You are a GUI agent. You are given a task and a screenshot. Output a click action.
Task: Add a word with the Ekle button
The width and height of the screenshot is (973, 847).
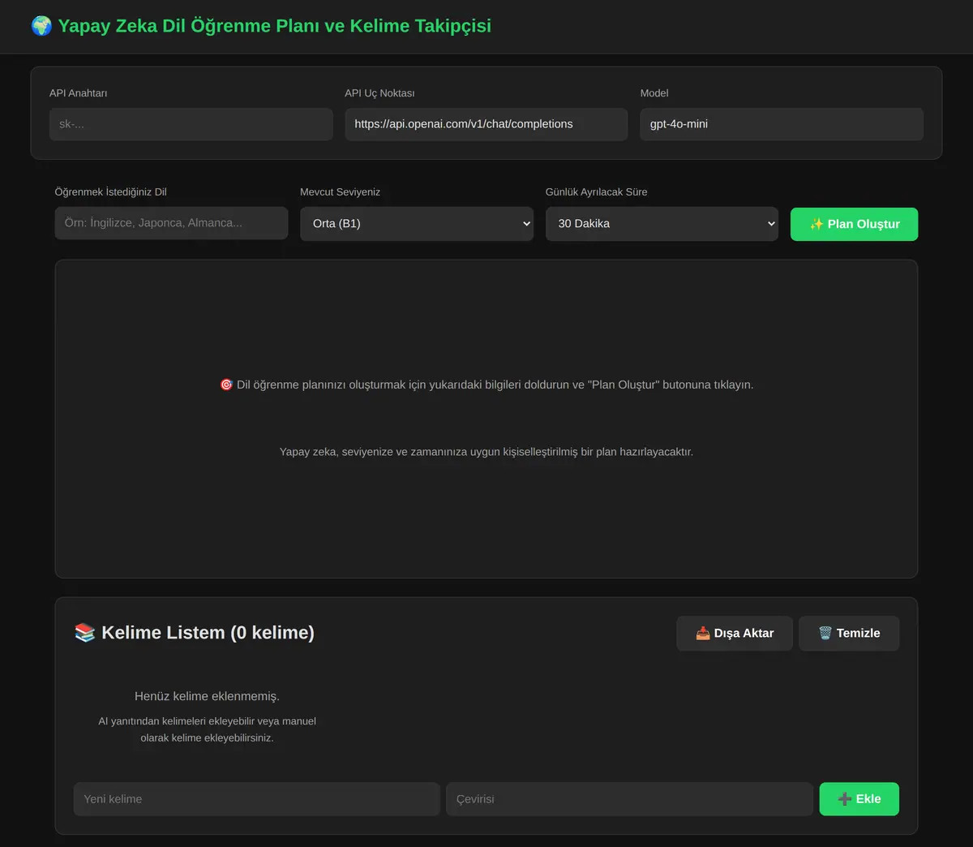tap(859, 799)
